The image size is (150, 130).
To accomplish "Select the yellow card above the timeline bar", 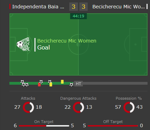I will [x=62, y=82].
